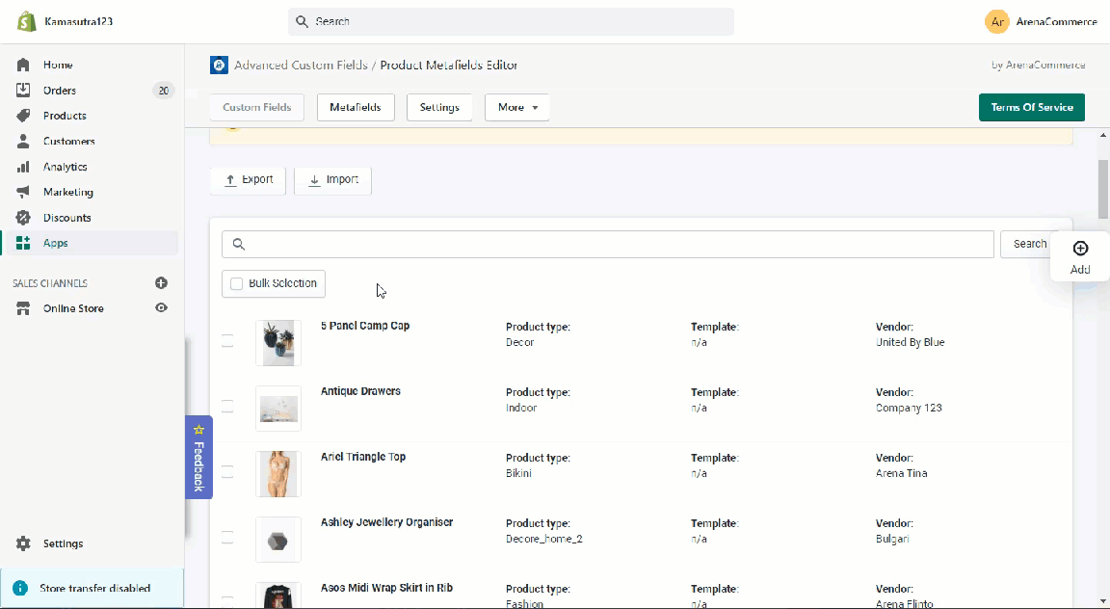Open Discounts from sidebar

pyautogui.click(x=66, y=218)
